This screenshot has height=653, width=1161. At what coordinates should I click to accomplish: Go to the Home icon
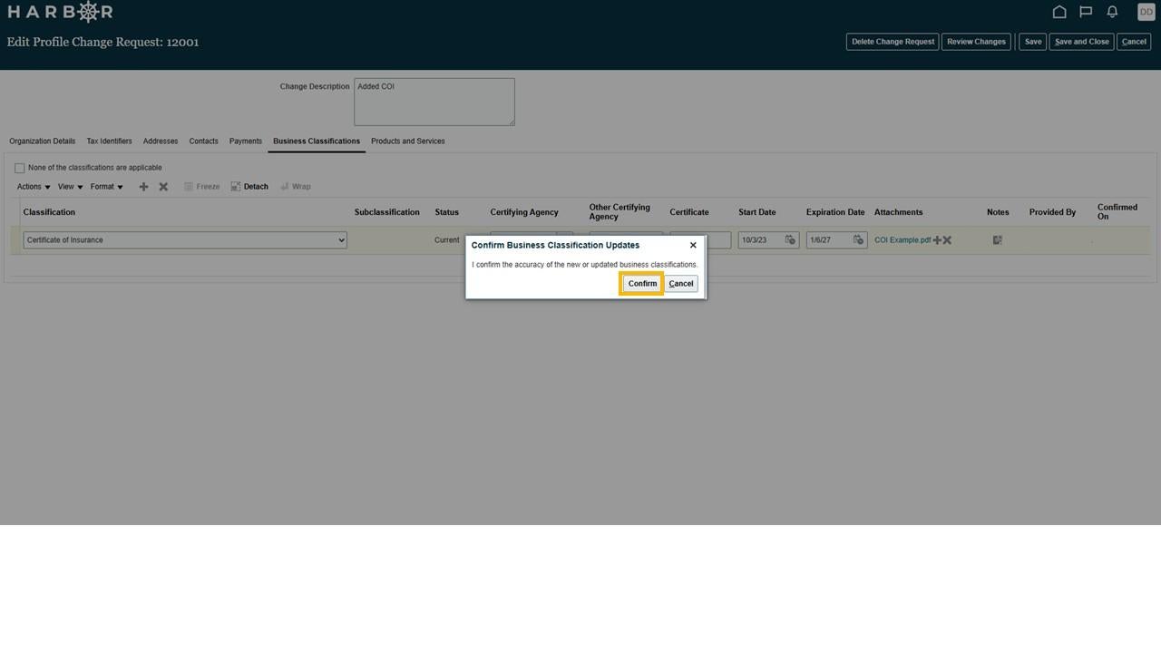tap(1059, 12)
